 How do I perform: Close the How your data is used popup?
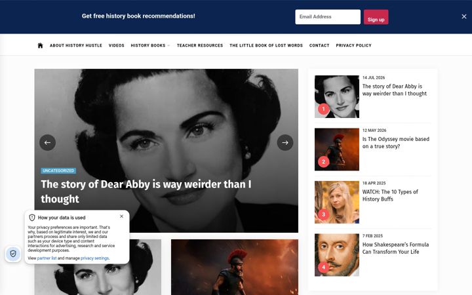(x=121, y=216)
